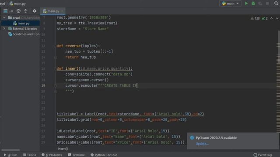Screen dimensions: 280x157
Task: Run the main configuration with green play button
Action: coord(246,3)
